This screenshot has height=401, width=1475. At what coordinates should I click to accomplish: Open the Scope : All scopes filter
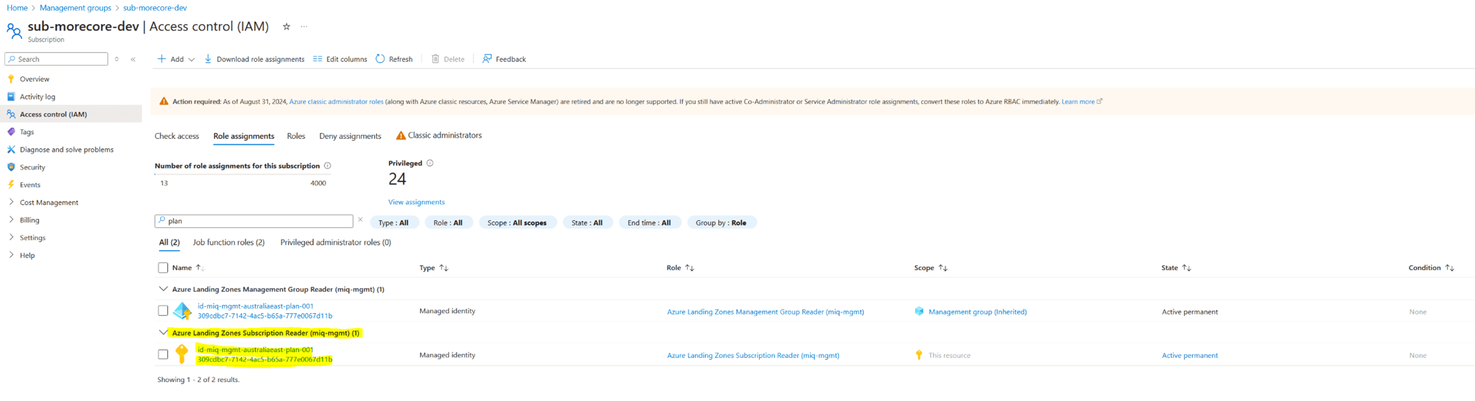point(517,222)
